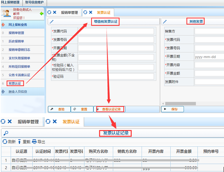Click the magnifier icon in the 发票认证记录 header
The height and width of the screenshot is (172, 224).
pyautogui.click(x=6, y=133)
